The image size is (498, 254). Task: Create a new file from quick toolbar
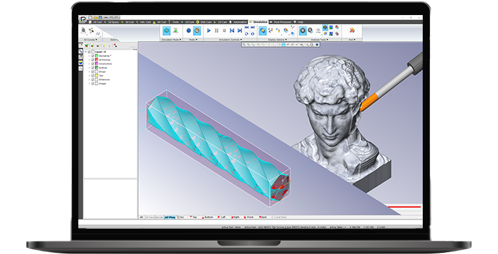point(90,17)
